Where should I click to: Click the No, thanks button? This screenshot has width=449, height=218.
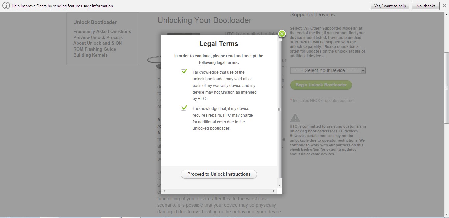pyautogui.click(x=426, y=6)
